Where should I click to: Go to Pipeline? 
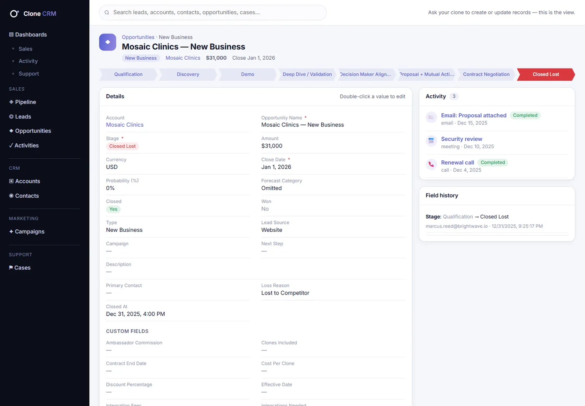pos(23,102)
